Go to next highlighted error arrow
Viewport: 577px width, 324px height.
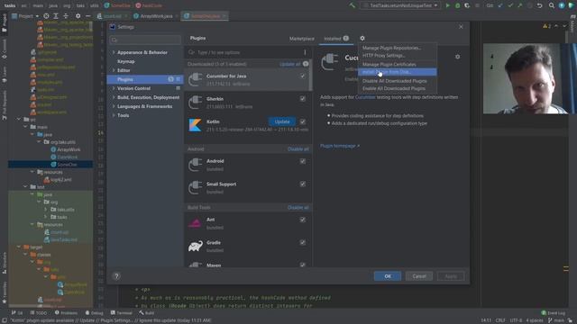[x=564, y=26]
